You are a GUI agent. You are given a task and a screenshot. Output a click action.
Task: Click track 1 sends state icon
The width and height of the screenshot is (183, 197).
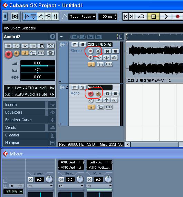114,58
